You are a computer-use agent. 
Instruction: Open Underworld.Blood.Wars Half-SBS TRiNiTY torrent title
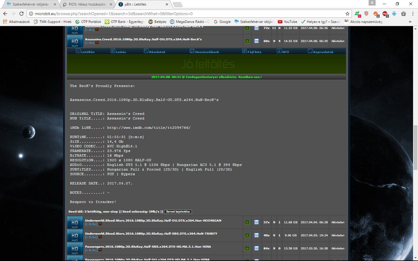[151, 233]
